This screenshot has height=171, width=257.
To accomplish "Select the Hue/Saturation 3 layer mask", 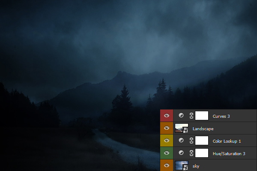I will [x=202, y=153].
